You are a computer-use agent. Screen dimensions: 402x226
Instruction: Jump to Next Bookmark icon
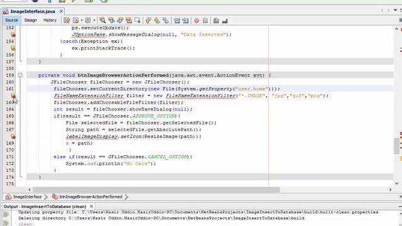click(x=157, y=20)
